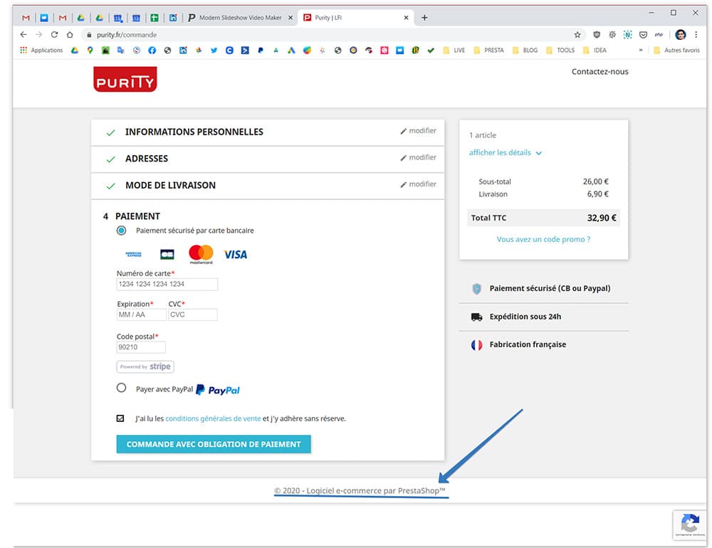Click the Visa card logo
The height and width of the screenshot is (548, 712).
[236, 254]
